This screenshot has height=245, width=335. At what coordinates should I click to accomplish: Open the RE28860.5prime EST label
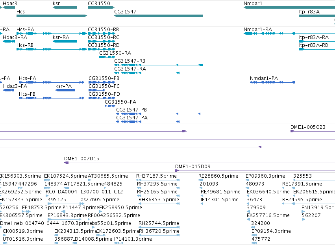pyautogui.click(x=218, y=176)
